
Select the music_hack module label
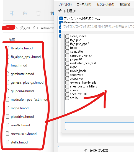tap(78, 71)
